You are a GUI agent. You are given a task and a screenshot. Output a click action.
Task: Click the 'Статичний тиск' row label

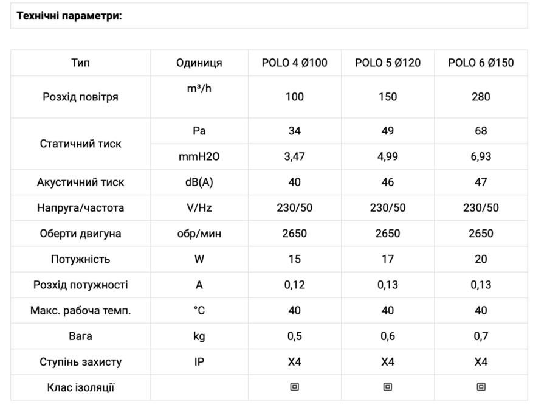coord(81,144)
